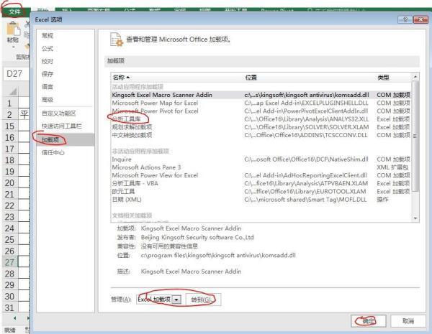
Task: Select Microsoft Power View for Excel row
Action: 261,175
